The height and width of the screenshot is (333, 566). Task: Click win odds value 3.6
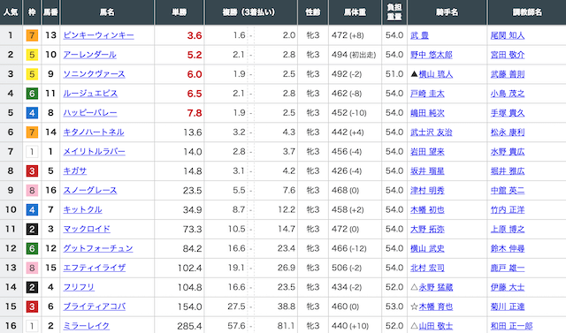click(x=195, y=35)
